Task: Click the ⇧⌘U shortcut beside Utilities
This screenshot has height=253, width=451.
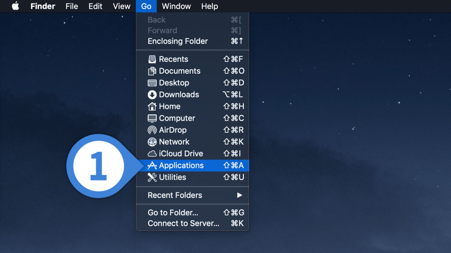Action: [x=234, y=177]
